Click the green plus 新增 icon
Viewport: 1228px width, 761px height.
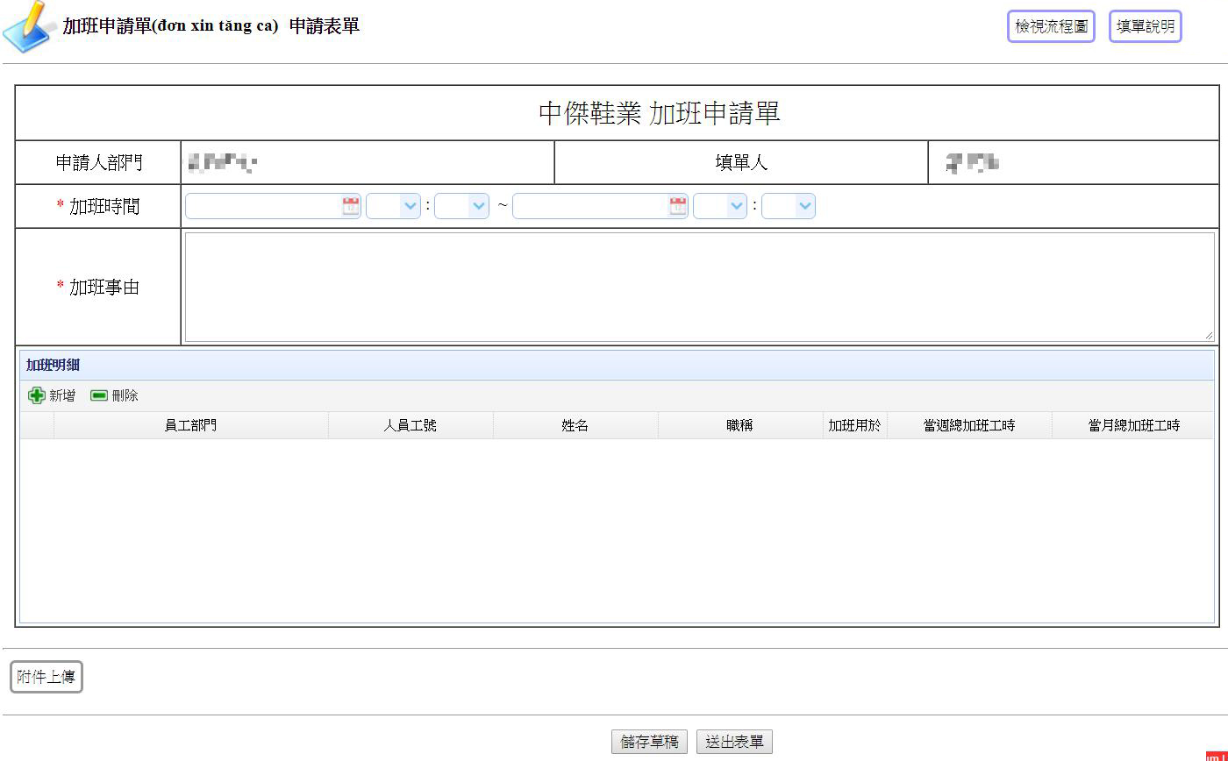(37, 395)
